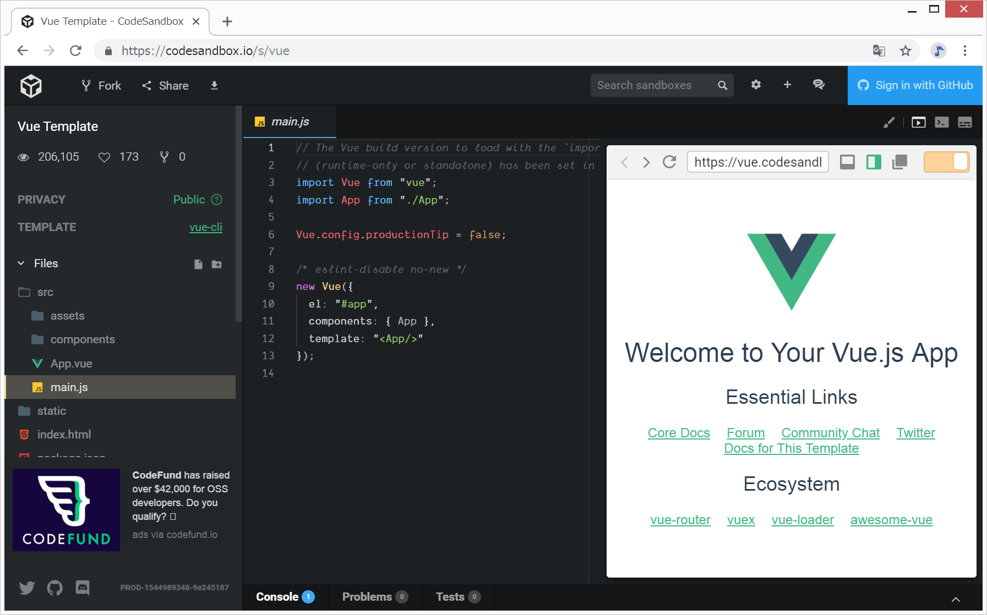Download the sandbox using the download icon
Viewport: 987px width, 615px height.
click(214, 86)
